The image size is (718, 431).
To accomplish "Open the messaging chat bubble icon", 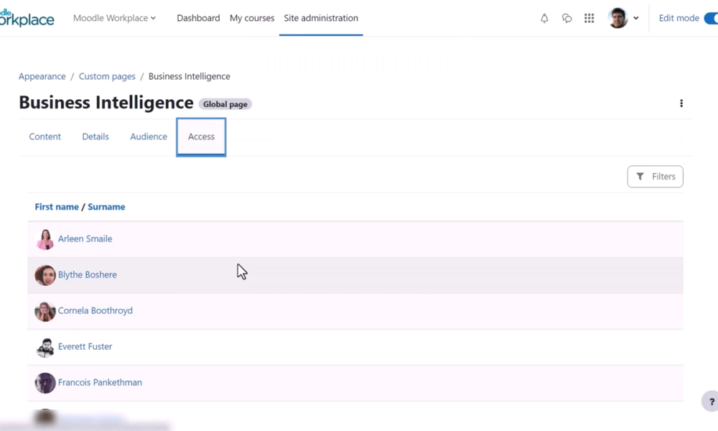I will 567,19.
